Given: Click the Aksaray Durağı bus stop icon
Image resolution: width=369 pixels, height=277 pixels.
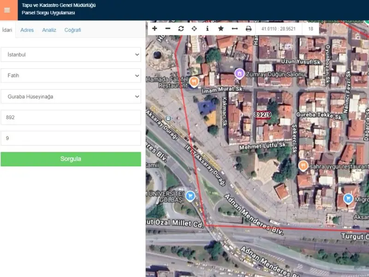Looking at the screenshot, I should point(168,118).
